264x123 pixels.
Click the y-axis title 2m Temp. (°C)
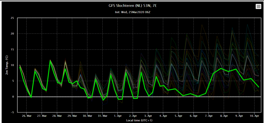coord(7,65)
